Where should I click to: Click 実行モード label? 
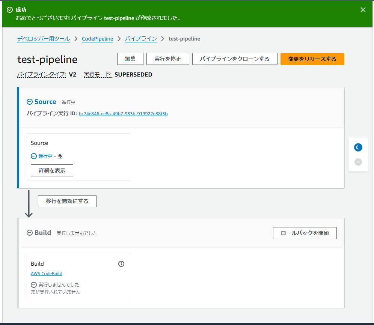tap(98, 74)
